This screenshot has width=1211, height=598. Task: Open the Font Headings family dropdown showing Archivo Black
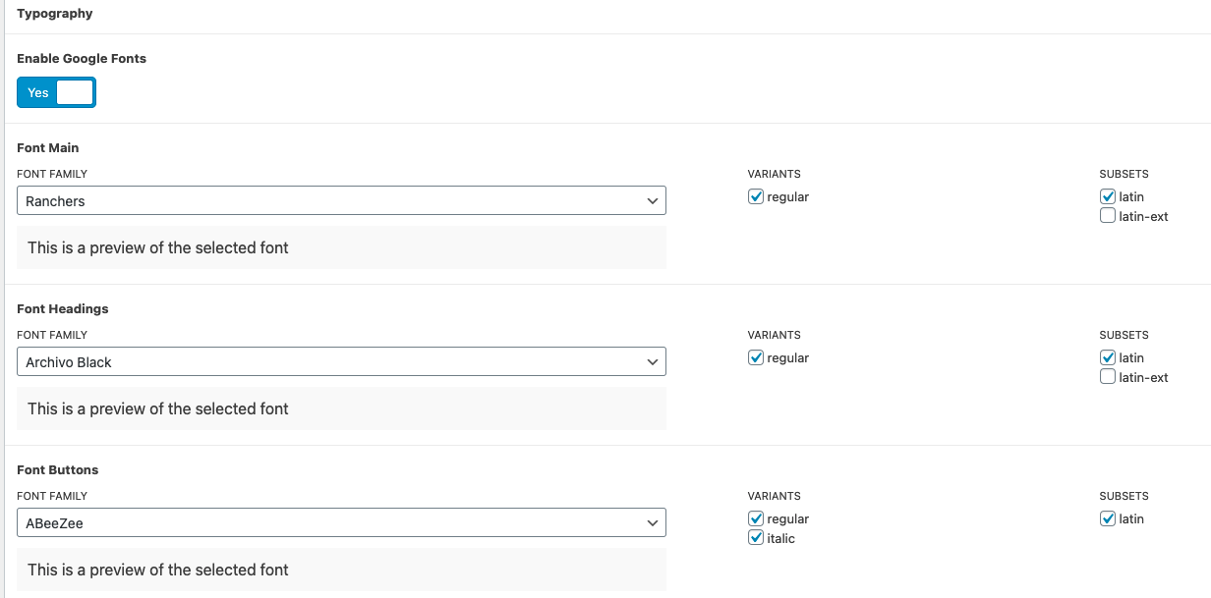click(x=341, y=361)
